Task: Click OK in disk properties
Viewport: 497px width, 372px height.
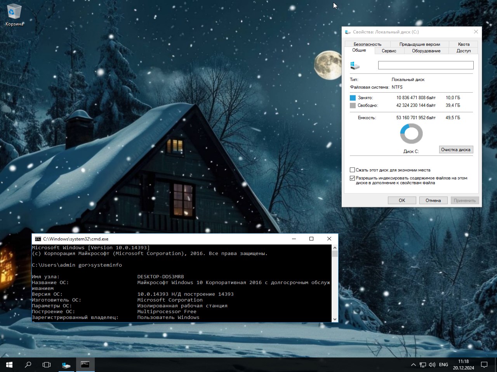Action: tap(402, 200)
